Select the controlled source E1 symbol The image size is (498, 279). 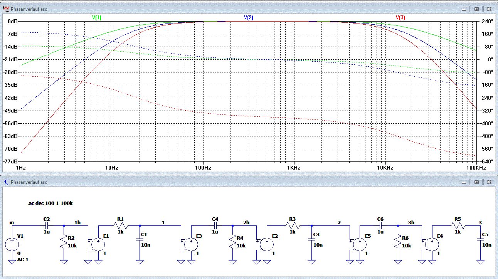98,244
